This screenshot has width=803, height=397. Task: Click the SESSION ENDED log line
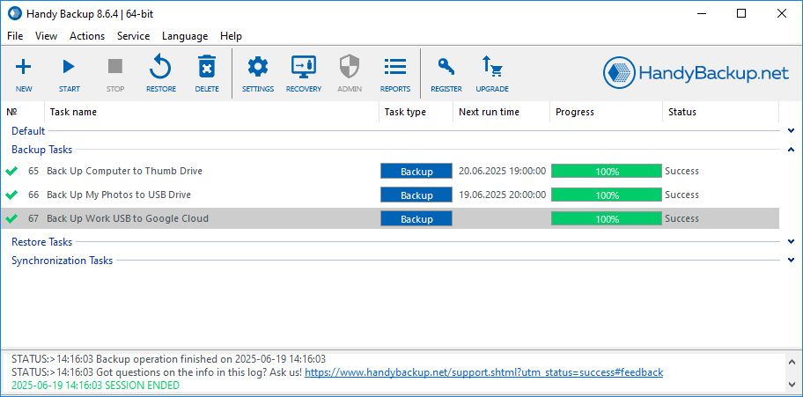click(x=95, y=386)
